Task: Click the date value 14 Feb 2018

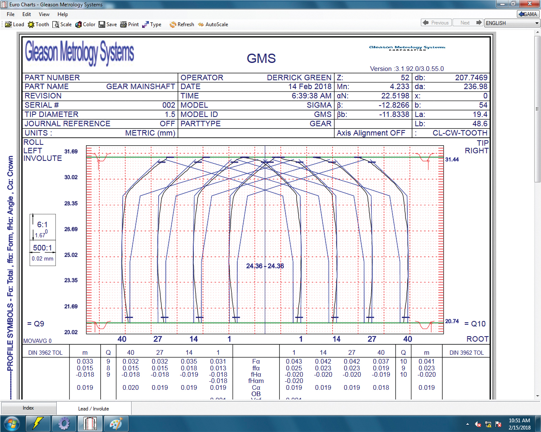Action: (310, 87)
